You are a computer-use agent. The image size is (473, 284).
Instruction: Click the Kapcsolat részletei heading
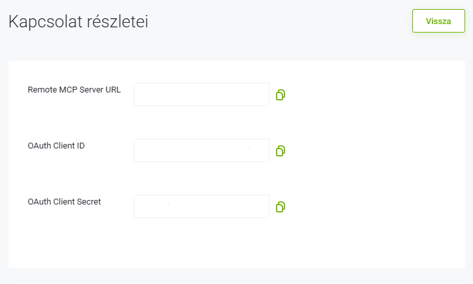(78, 21)
